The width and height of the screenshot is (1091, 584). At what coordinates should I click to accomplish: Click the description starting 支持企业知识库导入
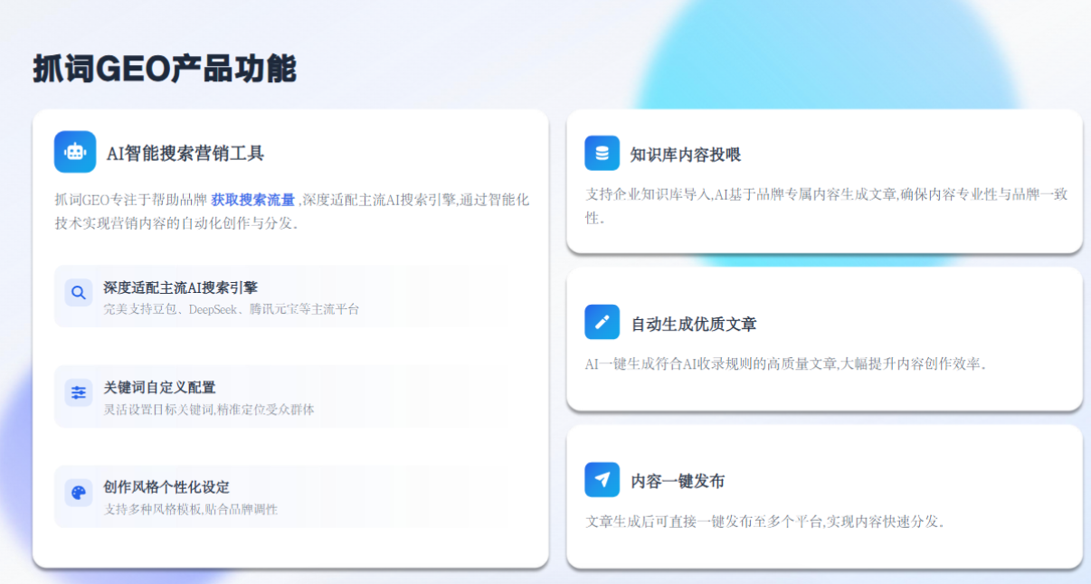click(x=827, y=206)
